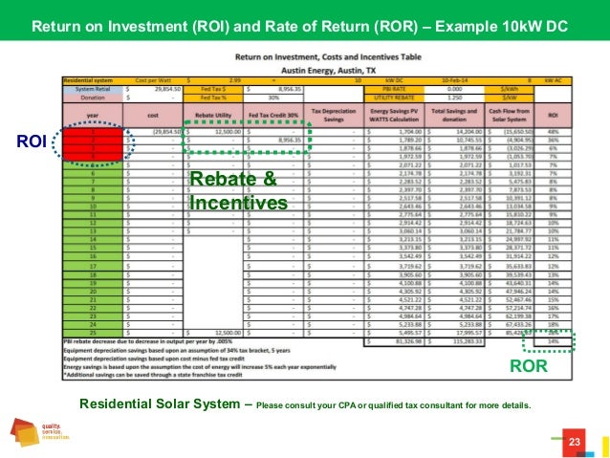Select the 36% ROI cell
610x458 pixels.
[553, 141]
